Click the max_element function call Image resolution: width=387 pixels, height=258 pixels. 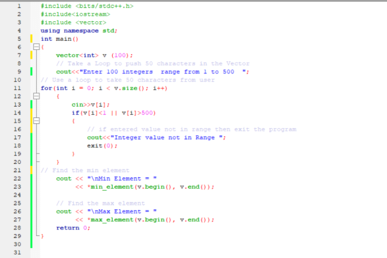(151, 219)
